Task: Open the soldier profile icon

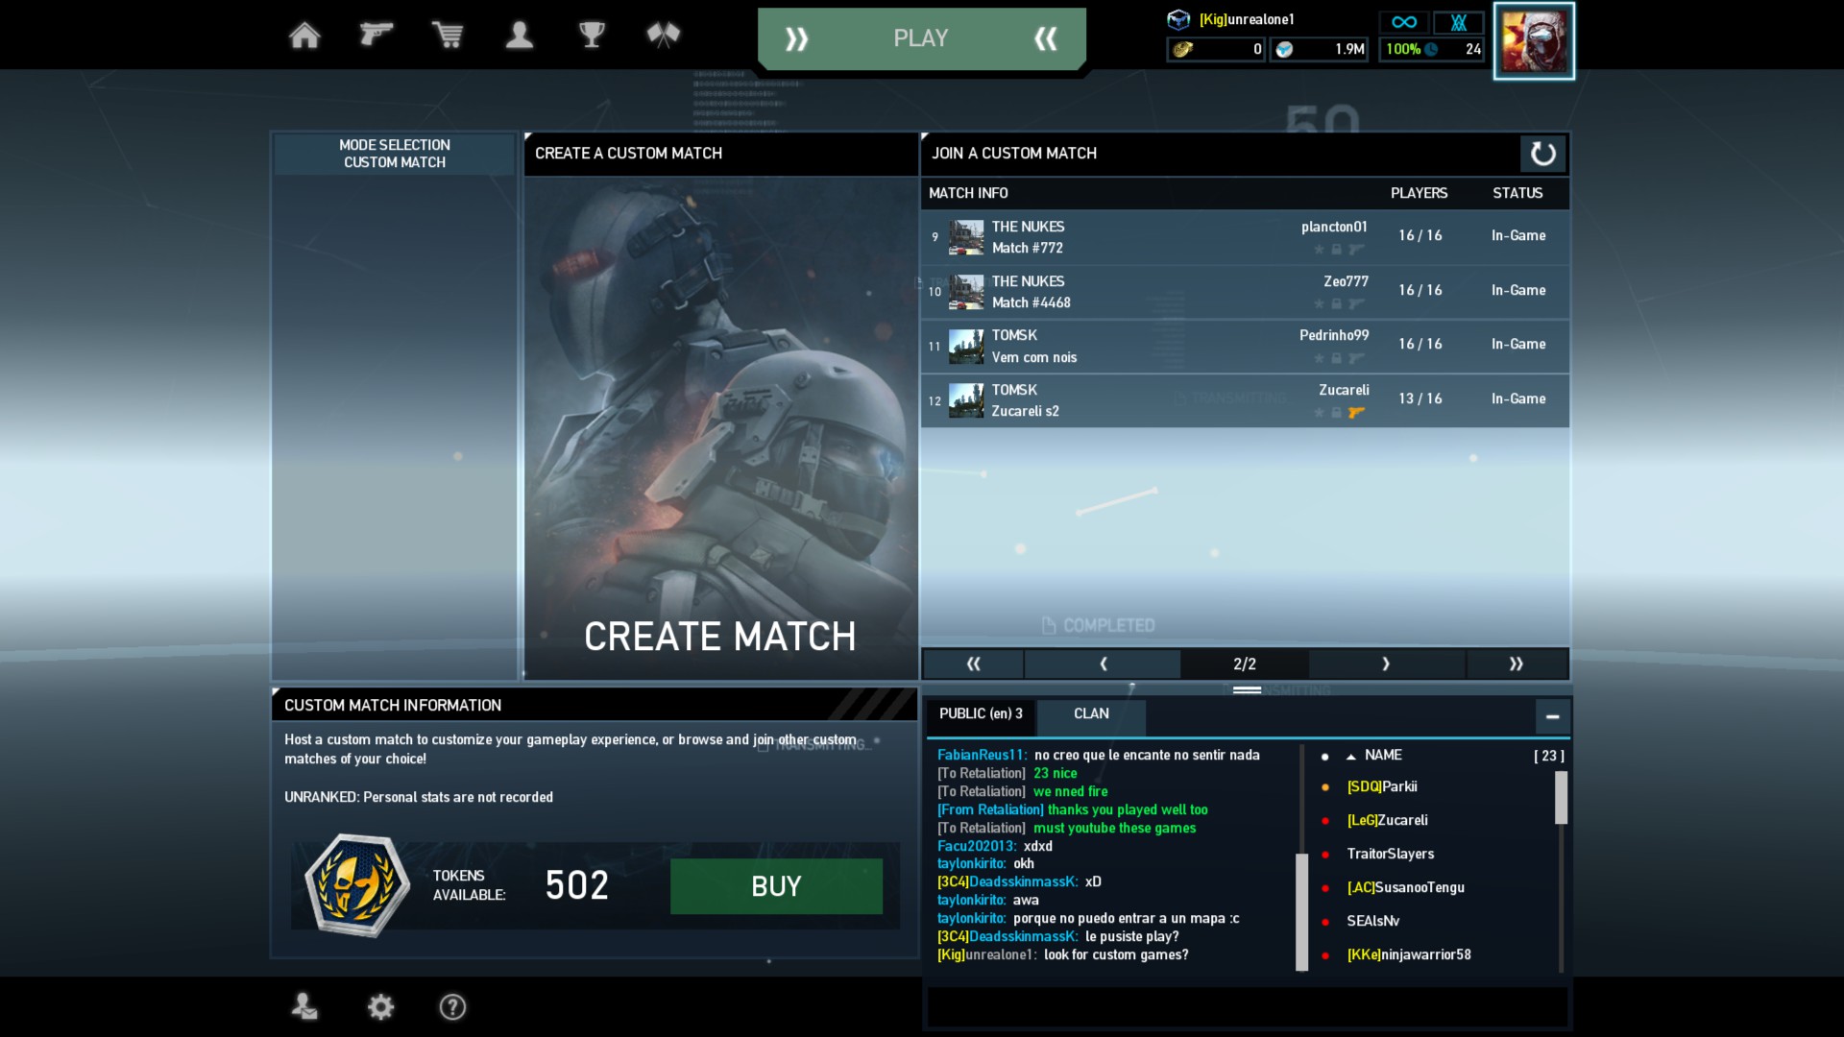Action: (520, 36)
